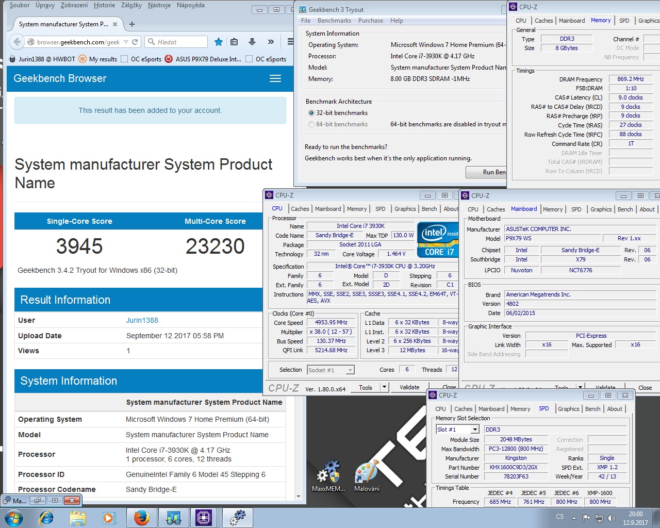This screenshot has width=660, height=528.
Task: Open Tools dropdown arrow in CPU-Z Mainboard window
Action: (580, 387)
